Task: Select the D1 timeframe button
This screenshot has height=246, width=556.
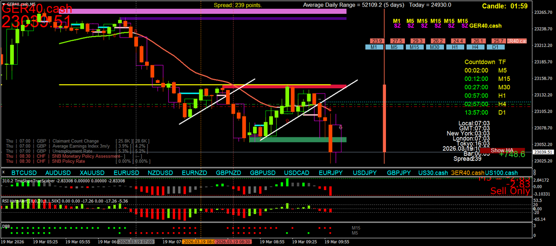Action: pyautogui.click(x=496, y=47)
